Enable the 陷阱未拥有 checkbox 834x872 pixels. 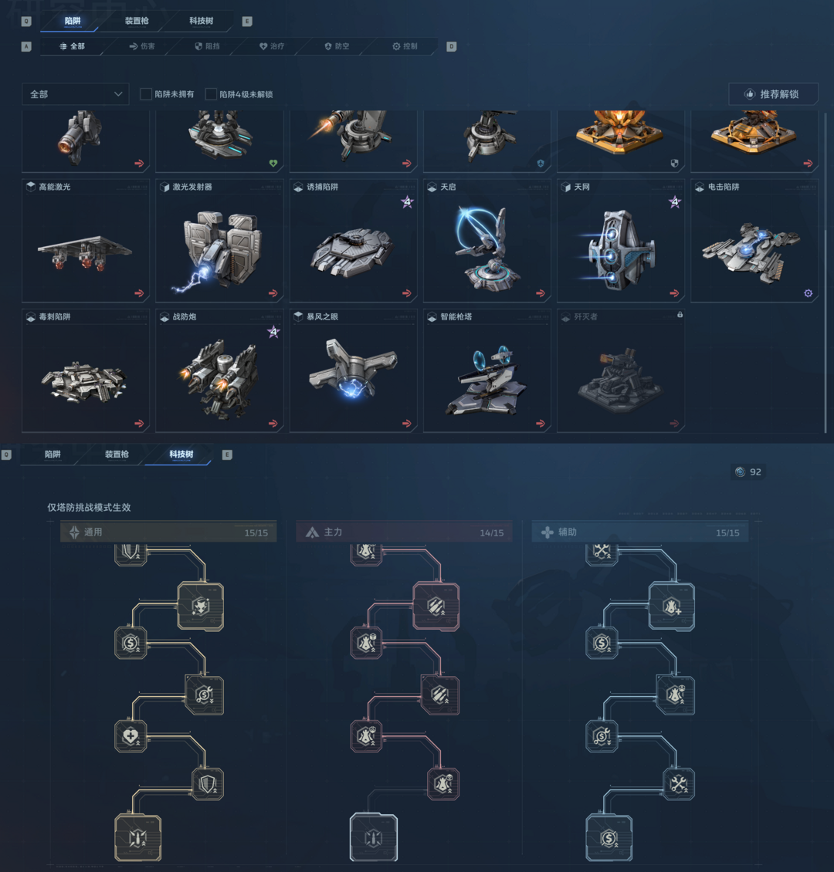tap(146, 94)
